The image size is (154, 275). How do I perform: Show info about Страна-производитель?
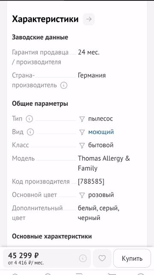[64, 86]
